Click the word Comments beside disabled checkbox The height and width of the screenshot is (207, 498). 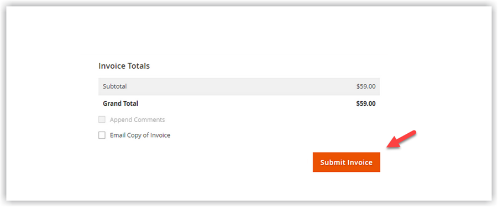(x=150, y=119)
